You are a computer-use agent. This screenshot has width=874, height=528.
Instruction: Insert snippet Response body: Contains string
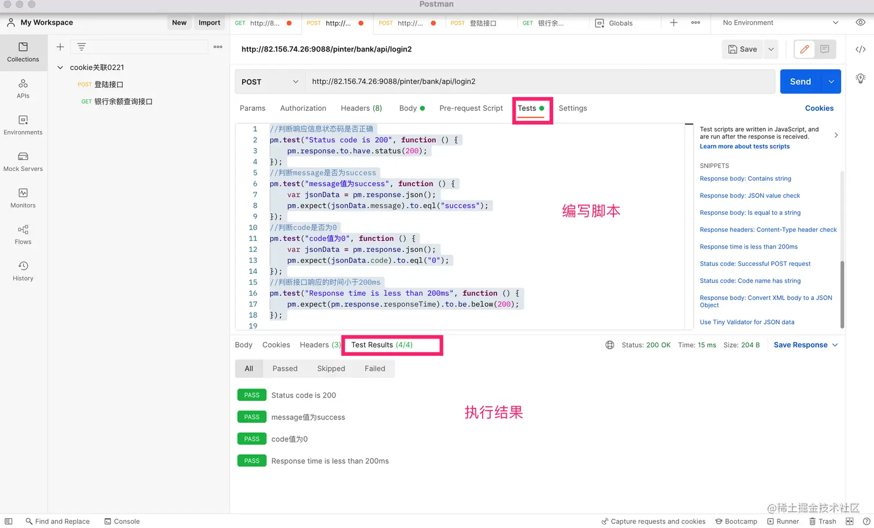(745, 179)
